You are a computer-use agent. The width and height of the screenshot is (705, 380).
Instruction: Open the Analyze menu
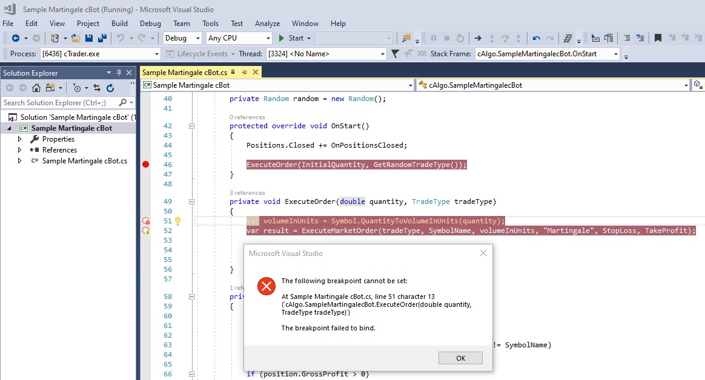pyautogui.click(x=267, y=24)
